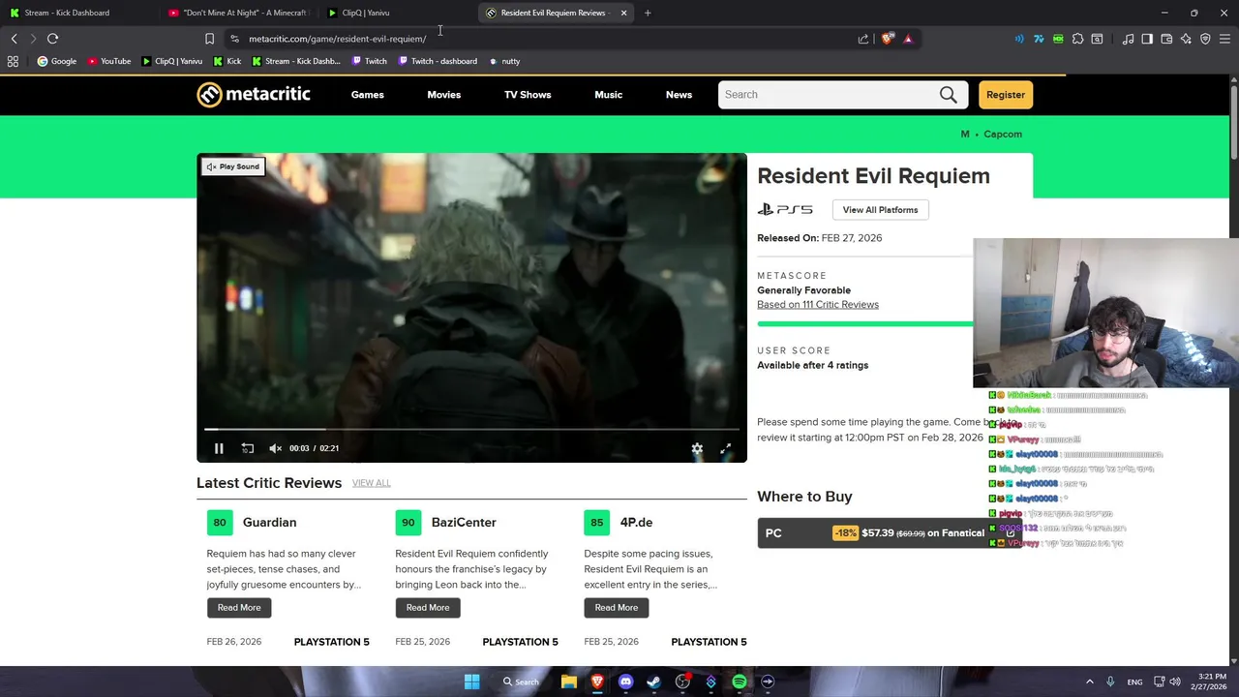Open File Explorer from the taskbar
Viewport: 1239px width, 697px height.
(569, 682)
